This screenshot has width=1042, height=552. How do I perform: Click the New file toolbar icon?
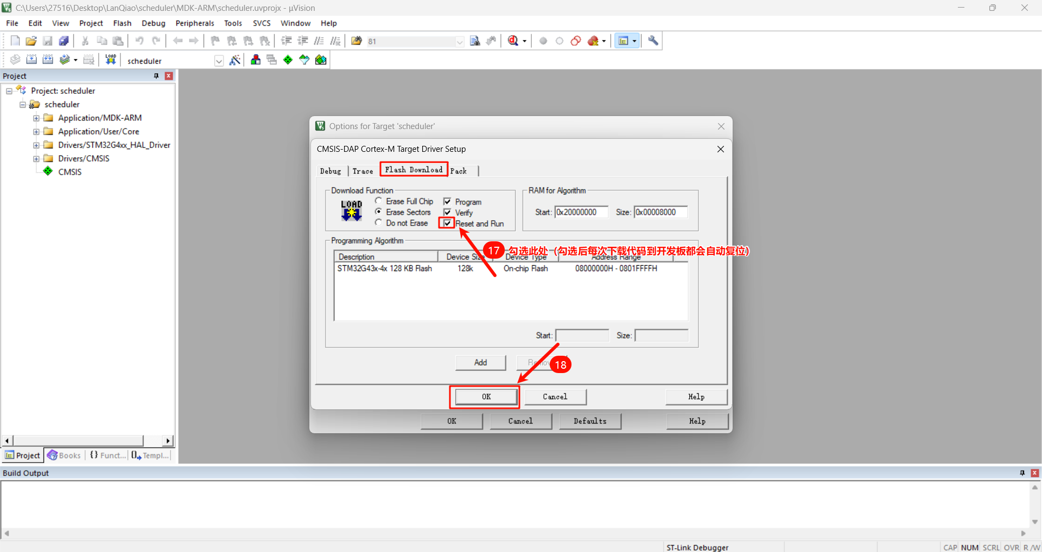[x=15, y=41]
